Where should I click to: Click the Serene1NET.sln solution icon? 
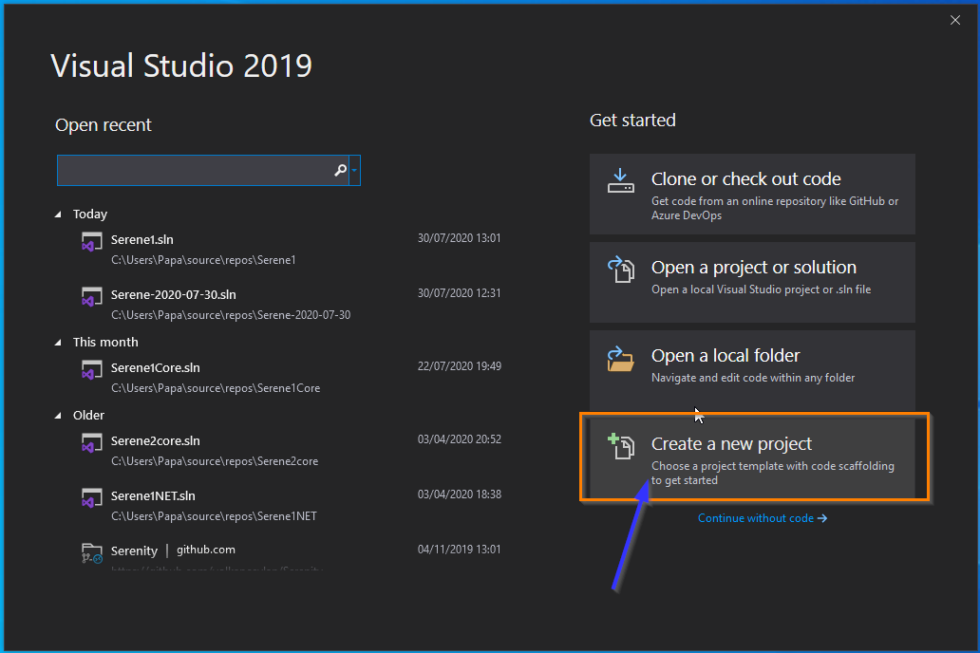92,497
